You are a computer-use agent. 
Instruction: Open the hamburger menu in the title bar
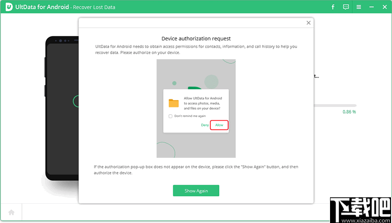coord(359,7)
